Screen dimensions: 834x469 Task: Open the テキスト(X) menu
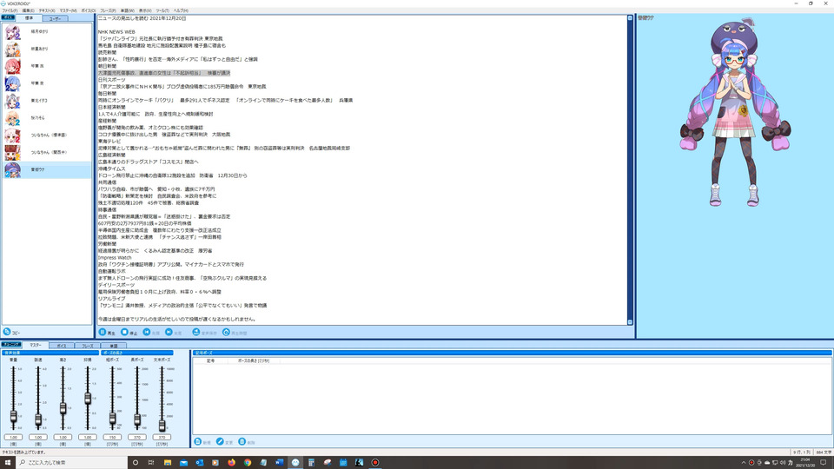coord(47,10)
